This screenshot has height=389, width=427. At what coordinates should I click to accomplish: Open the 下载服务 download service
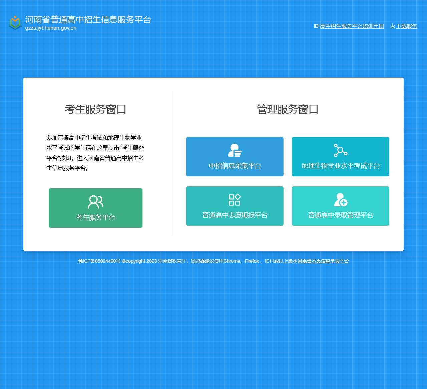pyautogui.click(x=406, y=26)
